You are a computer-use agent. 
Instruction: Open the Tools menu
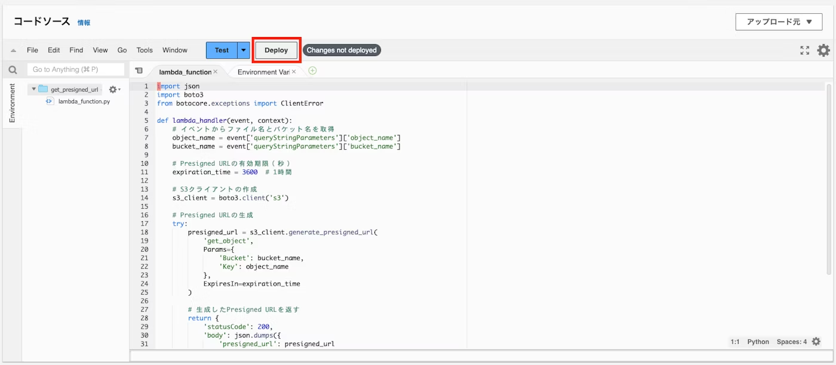(145, 50)
